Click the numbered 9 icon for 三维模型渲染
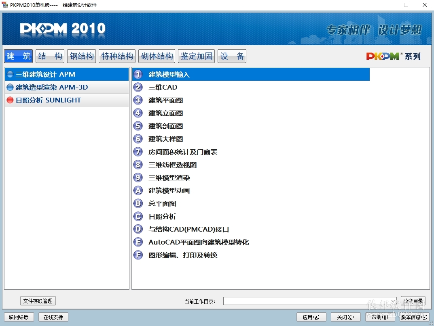Image resolution: width=434 pixels, height=326 pixels. [x=138, y=178]
